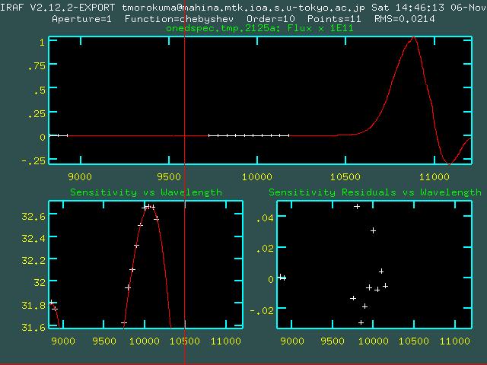Click the '9500' x-axis label under flux plot

tap(169, 177)
